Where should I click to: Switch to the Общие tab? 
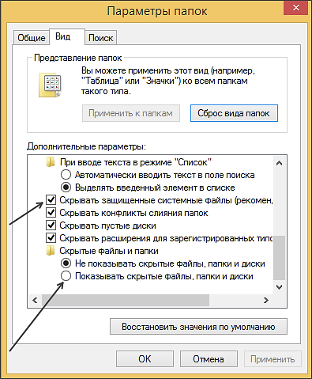point(32,38)
